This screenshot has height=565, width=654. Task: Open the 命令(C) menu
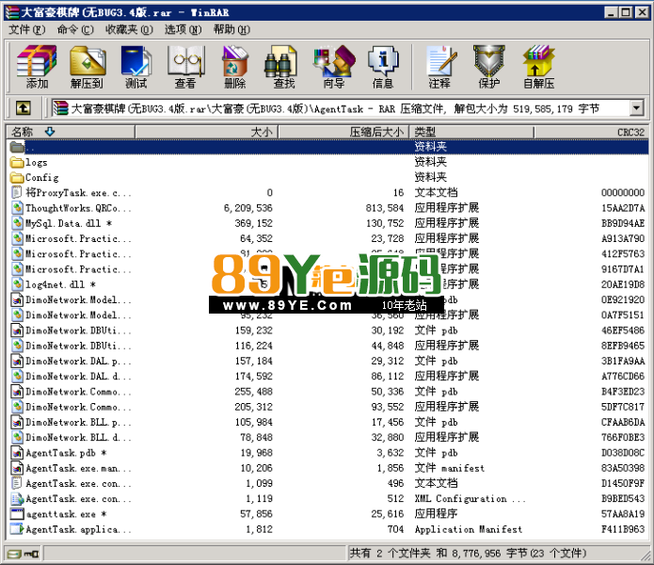click(75, 29)
